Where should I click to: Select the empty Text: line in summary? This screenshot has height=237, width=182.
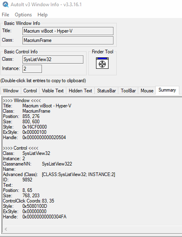tap(8, 185)
